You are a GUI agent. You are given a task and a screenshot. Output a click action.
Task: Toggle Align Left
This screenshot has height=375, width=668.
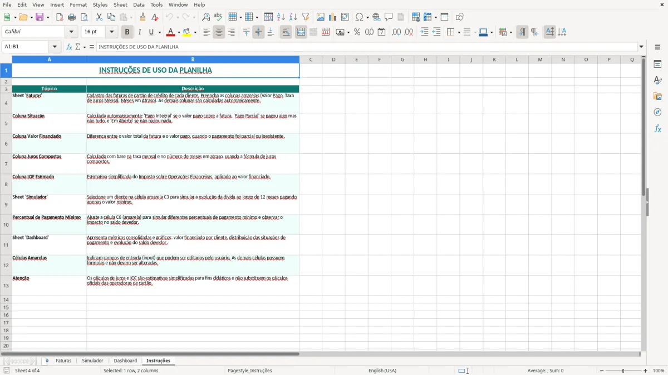click(x=207, y=32)
